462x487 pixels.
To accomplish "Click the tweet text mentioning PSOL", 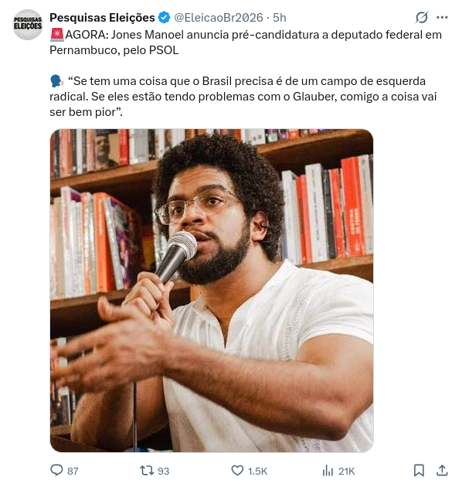I will click(x=246, y=43).
